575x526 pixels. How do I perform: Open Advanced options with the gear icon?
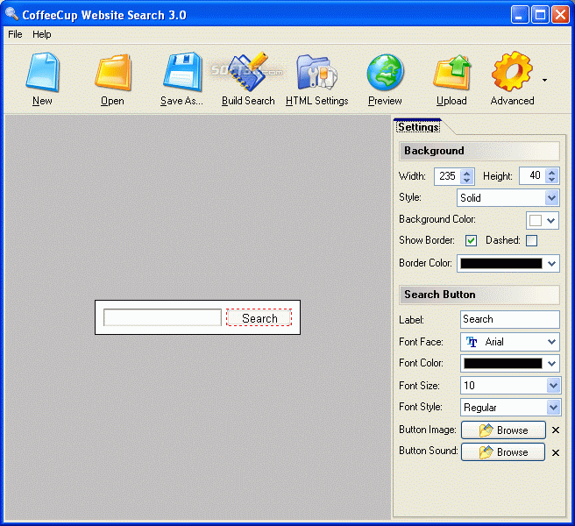click(512, 72)
